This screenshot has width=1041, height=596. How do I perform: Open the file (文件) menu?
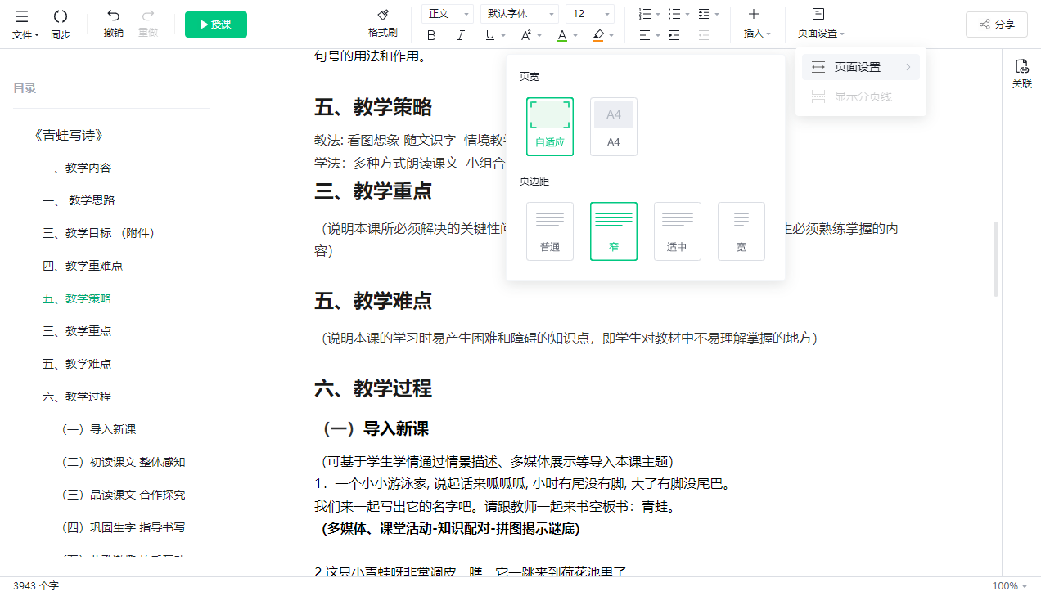[25, 35]
